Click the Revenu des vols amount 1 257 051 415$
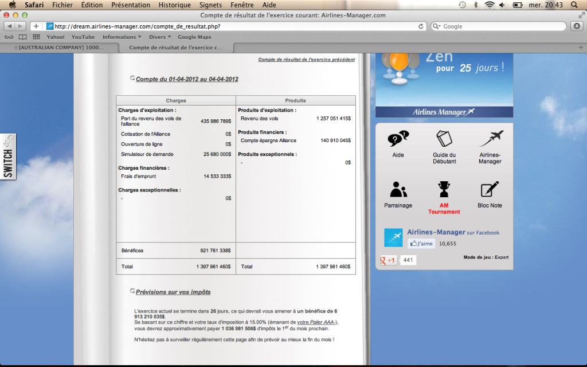This screenshot has width=587, height=367. [334, 118]
